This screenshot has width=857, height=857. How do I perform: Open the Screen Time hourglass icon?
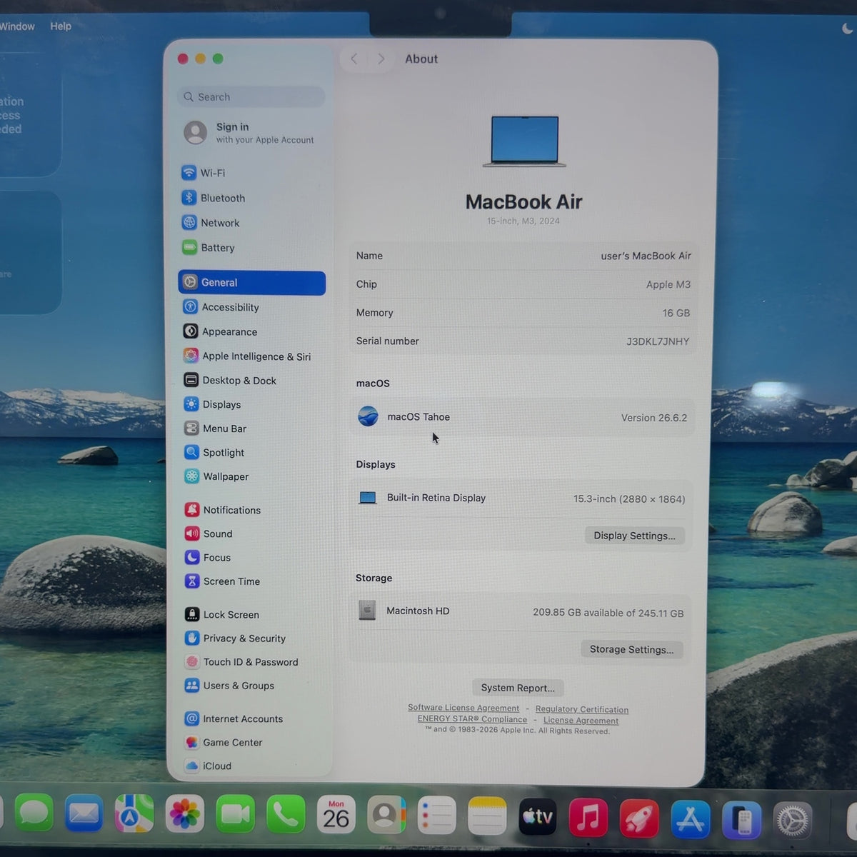coord(192,581)
